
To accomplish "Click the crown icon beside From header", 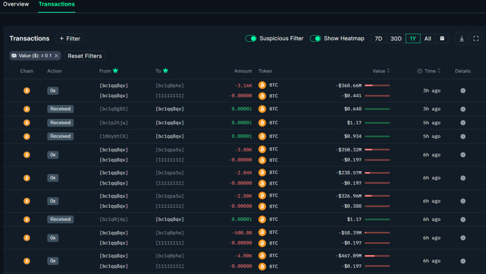I will click(x=115, y=71).
